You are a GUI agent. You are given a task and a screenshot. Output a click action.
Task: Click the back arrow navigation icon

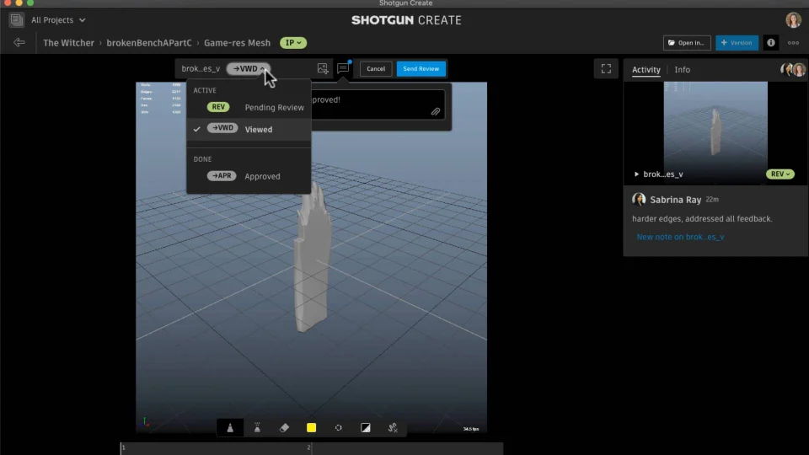19,42
